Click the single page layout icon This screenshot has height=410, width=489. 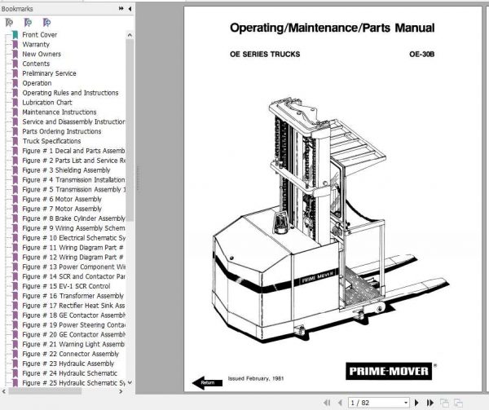click(x=444, y=403)
